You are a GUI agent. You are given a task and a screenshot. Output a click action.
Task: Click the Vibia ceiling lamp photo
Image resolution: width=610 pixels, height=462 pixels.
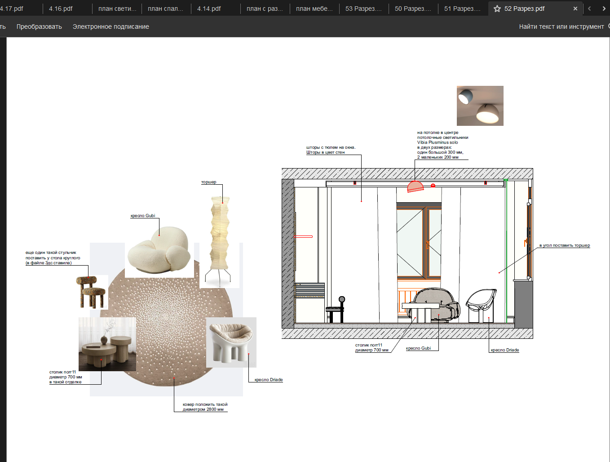480,106
